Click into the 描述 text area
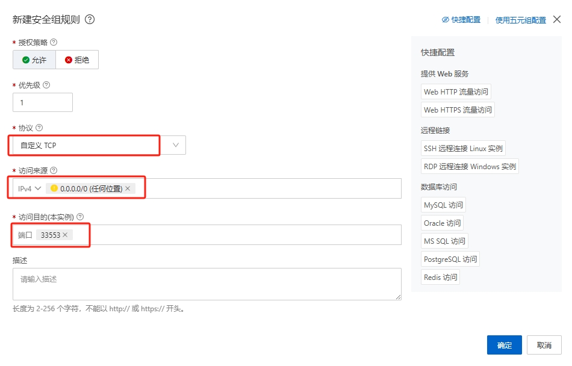572x366 pixels. pyautogui.click(x=207, y=284)
